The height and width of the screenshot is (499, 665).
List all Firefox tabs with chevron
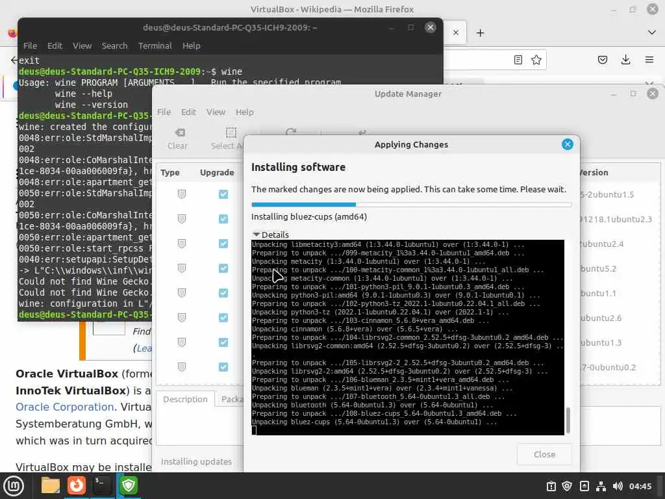click(x=652, y=32)
